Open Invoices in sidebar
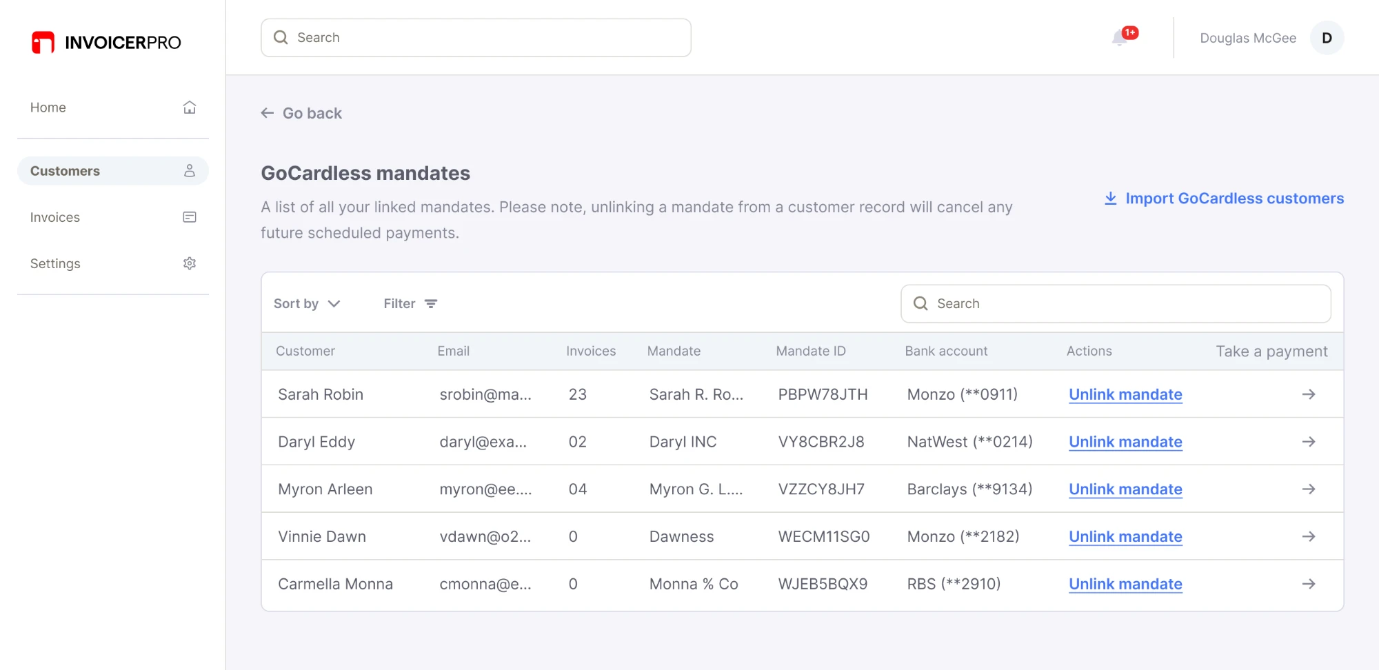 [x=113, y=217]
